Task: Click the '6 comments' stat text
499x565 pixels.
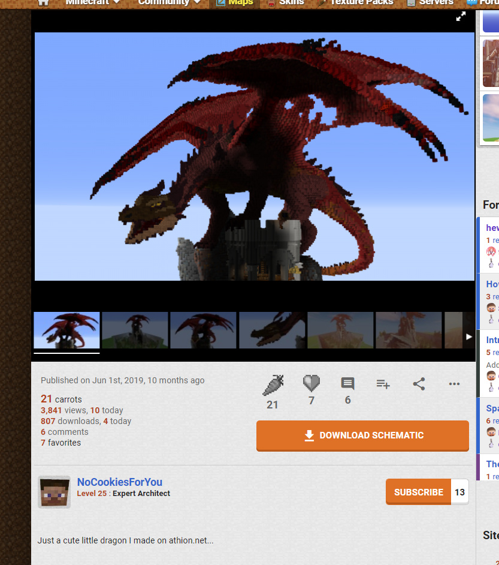Action: coord(65,432)
